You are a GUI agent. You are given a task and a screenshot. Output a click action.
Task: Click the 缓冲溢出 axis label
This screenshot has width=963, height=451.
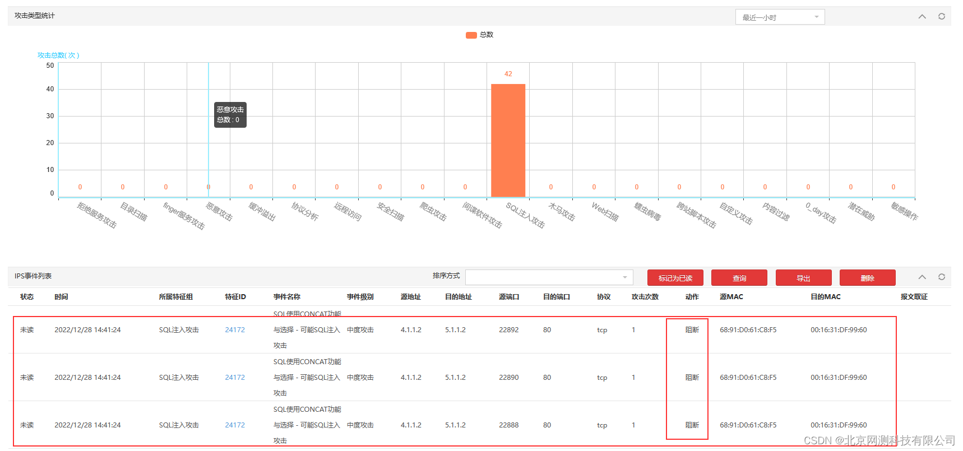(262, 212)
